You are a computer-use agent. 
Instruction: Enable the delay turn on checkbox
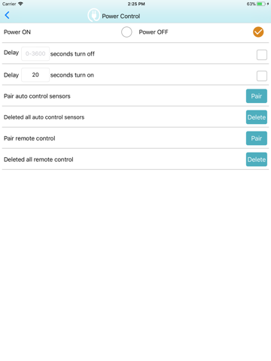262,76
